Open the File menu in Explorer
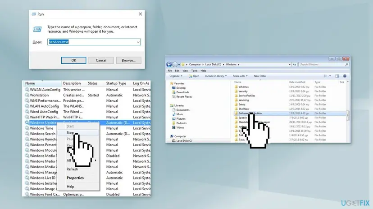Screen dimensions: 373x209 click(x=170, y=70)
